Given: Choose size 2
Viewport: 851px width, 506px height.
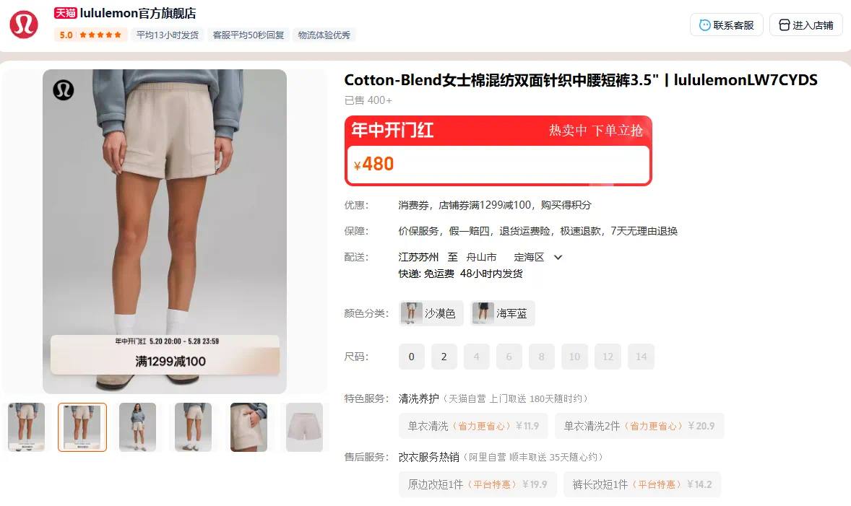Looking at the screenshot, I should click(444, 357).
